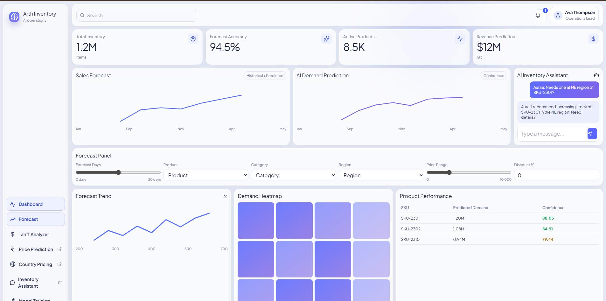Expand the Category dropdown
The width and height of the screenshot is (606, 301).
point(293,175)
